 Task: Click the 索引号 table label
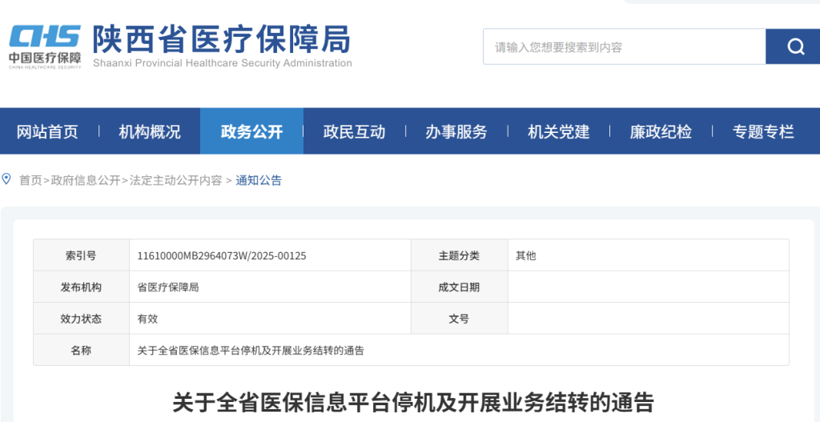coord(81,255)
